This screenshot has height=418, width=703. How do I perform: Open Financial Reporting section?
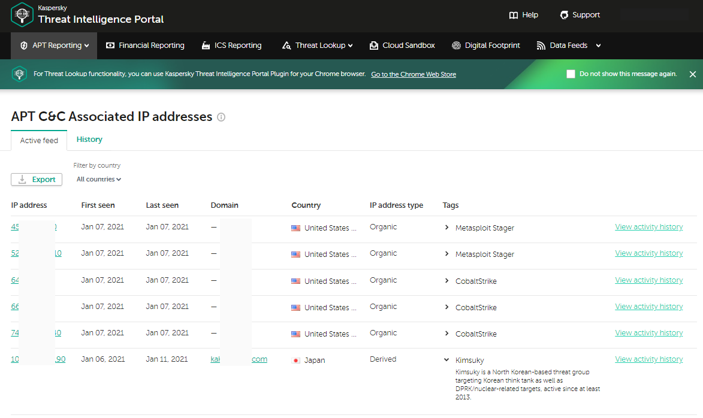pyautogui.click(x=145, y=46)
